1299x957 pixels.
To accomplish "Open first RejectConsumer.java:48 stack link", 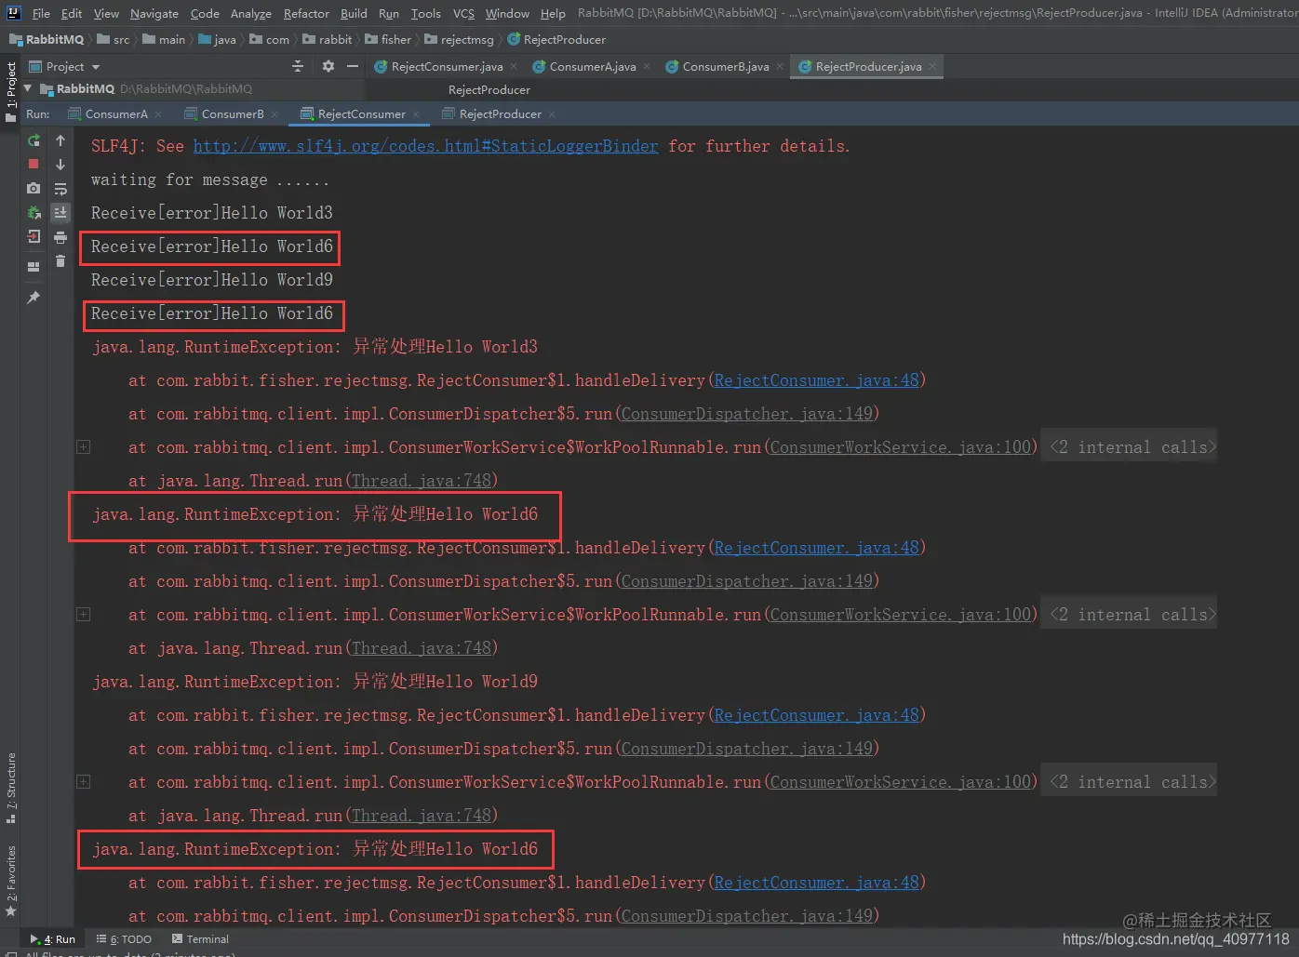I will pyautogui.click(x=816, y=380).
